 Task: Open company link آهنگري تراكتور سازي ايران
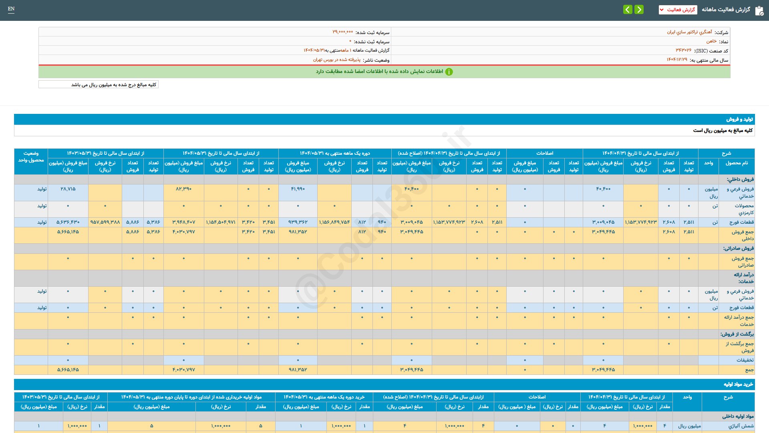[x=689, y=32]
